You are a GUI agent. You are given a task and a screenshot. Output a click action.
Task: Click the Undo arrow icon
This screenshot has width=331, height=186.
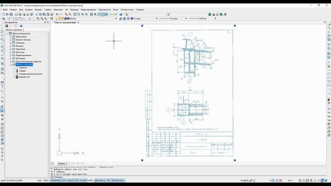pos(57,14)
